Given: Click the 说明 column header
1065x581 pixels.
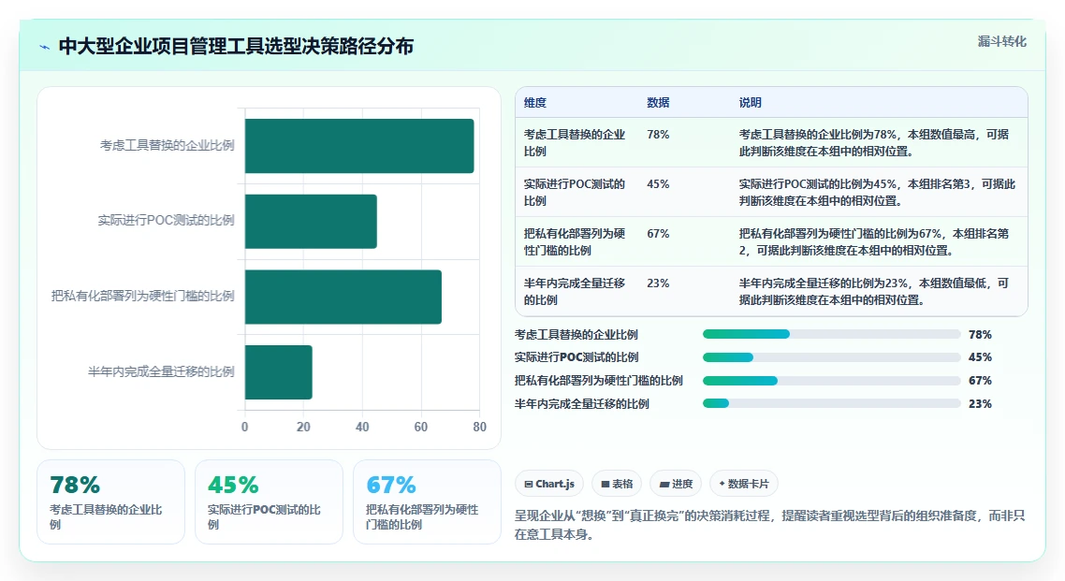Looking at the screenshot, I should pyautogui.click(x=751, y=103).
